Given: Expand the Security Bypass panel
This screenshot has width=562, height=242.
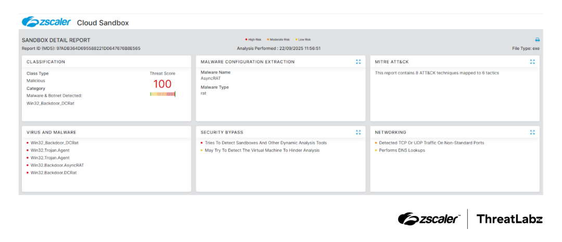Looking at the screenshot, I should (358, 132).
